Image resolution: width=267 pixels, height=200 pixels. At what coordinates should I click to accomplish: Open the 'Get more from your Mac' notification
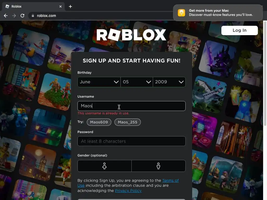click(x=218, y=13)
